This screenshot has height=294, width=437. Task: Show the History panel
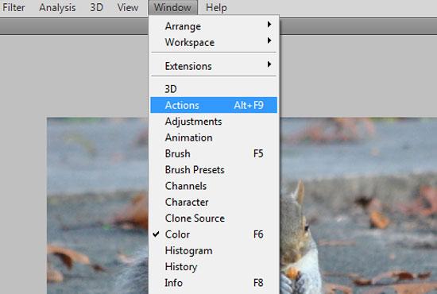click(x=214, y=267)
